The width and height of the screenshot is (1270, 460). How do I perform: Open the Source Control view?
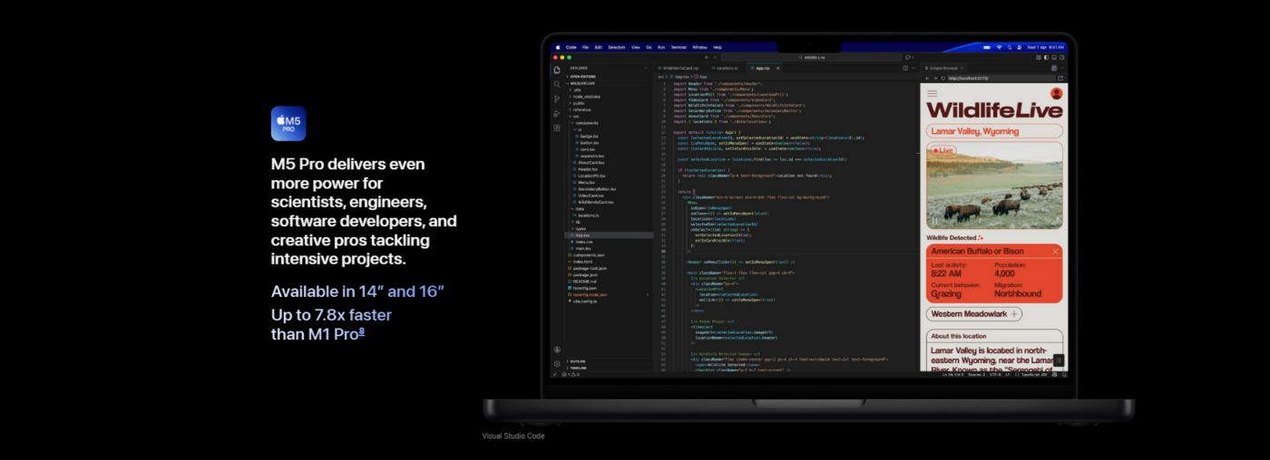click(x=557, y=99)
